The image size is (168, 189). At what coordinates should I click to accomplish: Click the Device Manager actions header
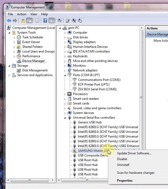coord(157,34)
